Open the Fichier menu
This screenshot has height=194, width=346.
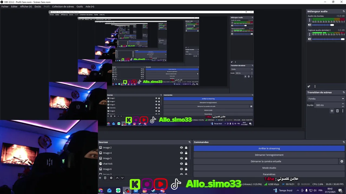tap(5, 6)
